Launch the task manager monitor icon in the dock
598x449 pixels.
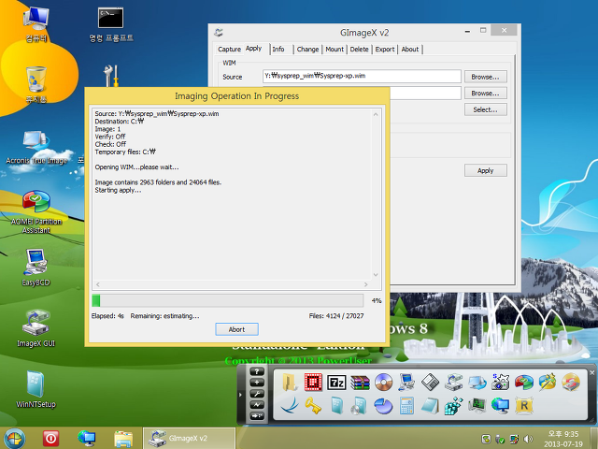click(477, 405)
